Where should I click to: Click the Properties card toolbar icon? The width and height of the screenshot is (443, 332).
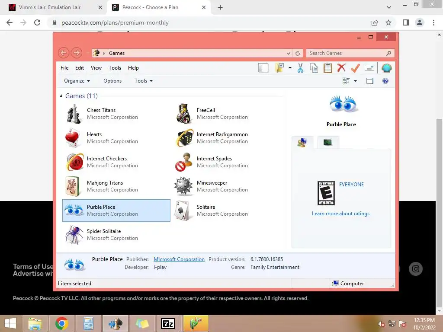pyautogui.click(x=369, y=68)
